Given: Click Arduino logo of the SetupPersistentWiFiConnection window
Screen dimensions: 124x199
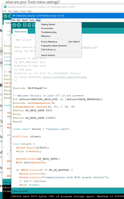Looking at the screenshot, I should 5,7.
